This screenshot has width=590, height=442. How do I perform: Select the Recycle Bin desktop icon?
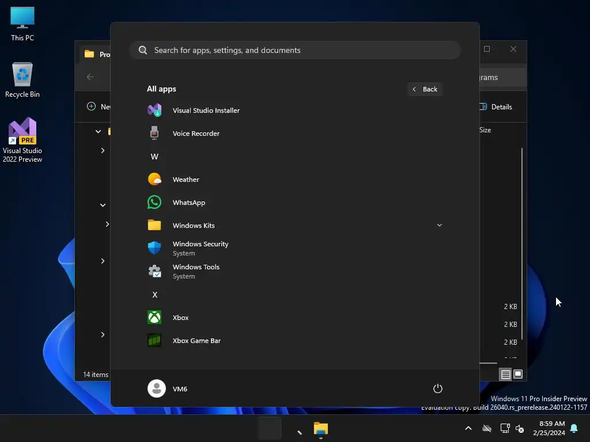pos(22,80)
